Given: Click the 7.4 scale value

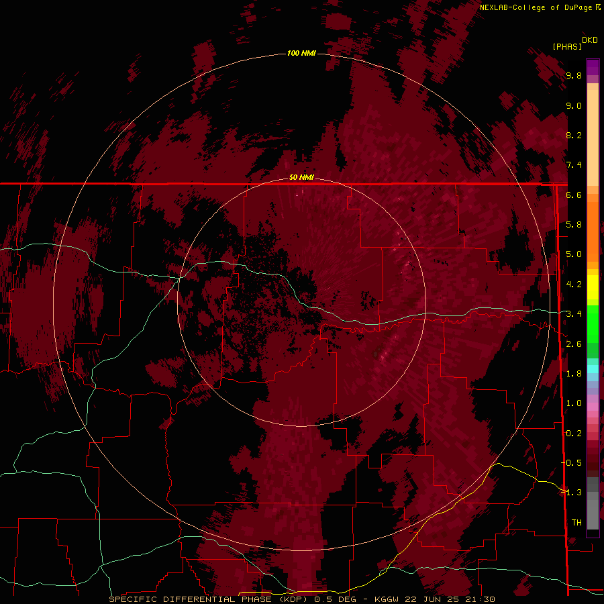Looking at the screenshot, I should 574,165.
